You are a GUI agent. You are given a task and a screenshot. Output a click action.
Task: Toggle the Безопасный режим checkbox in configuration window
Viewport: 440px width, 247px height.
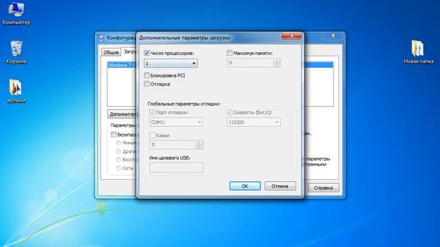113,134
